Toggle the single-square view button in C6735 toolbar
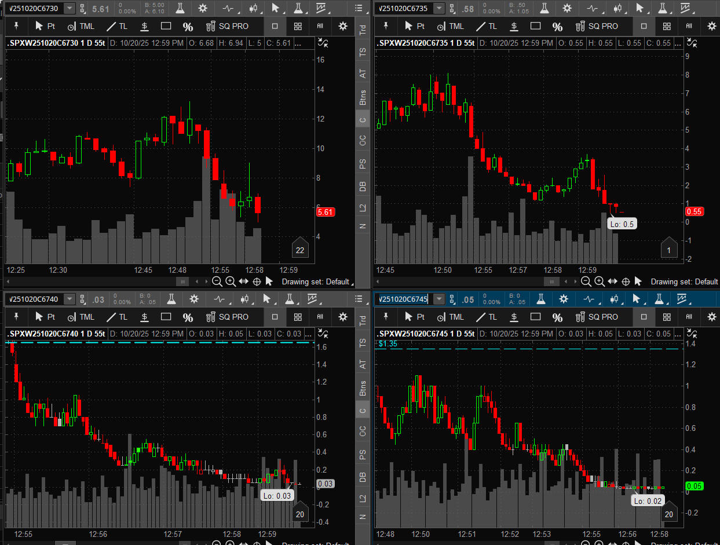 (644, 26)
